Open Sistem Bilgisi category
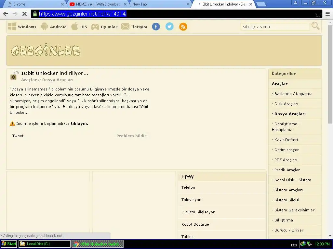Image resolution: width=333 pixels, height=249 pixels. (x=287, y=200)
